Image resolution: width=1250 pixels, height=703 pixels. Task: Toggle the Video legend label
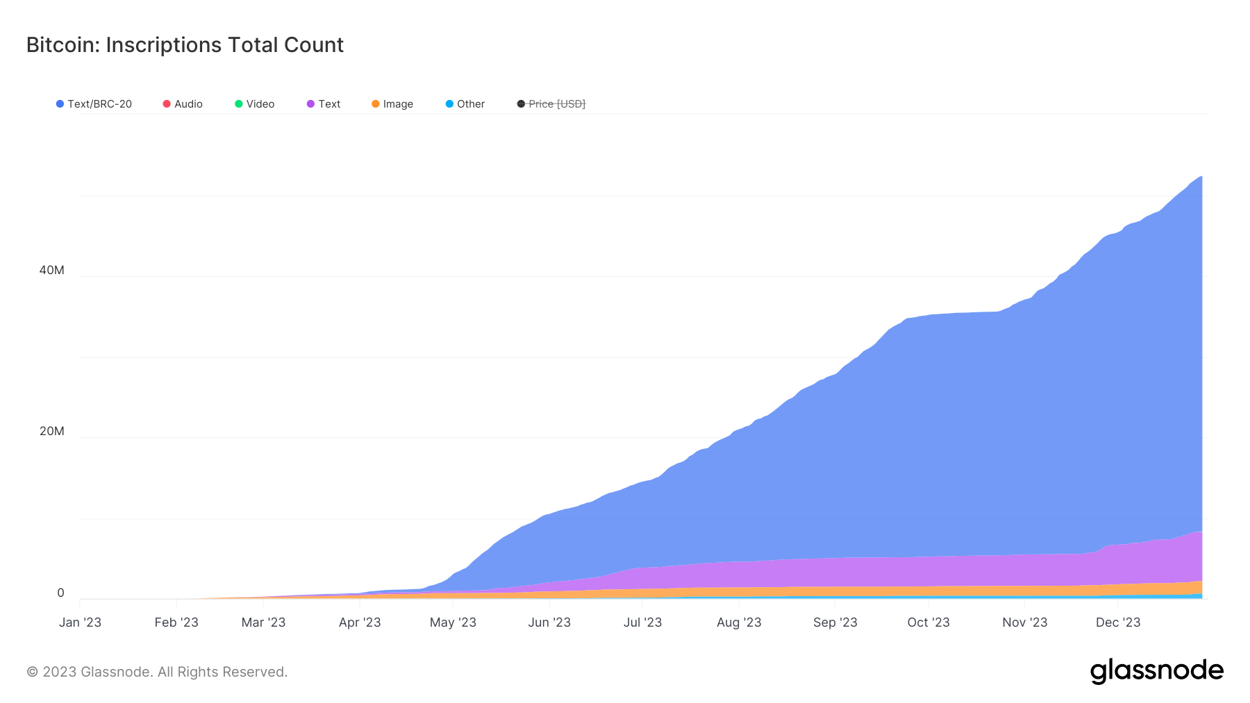pyautogui.click(x=260, y=104)
